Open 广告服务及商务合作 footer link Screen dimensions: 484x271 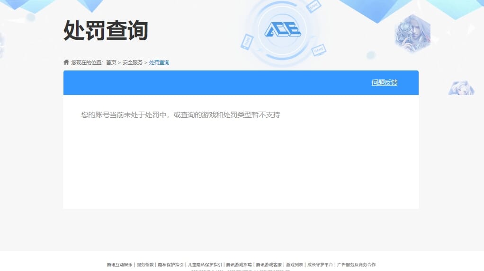(x=356, y=264)
